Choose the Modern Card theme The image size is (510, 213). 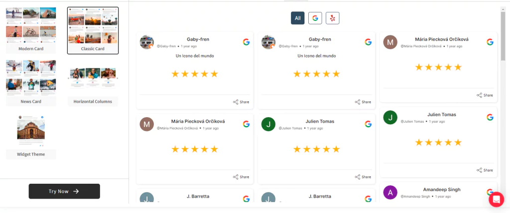point(31,30)
